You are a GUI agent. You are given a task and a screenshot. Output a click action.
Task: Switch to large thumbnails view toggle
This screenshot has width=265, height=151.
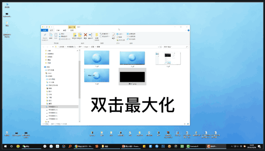pos(188,124)
